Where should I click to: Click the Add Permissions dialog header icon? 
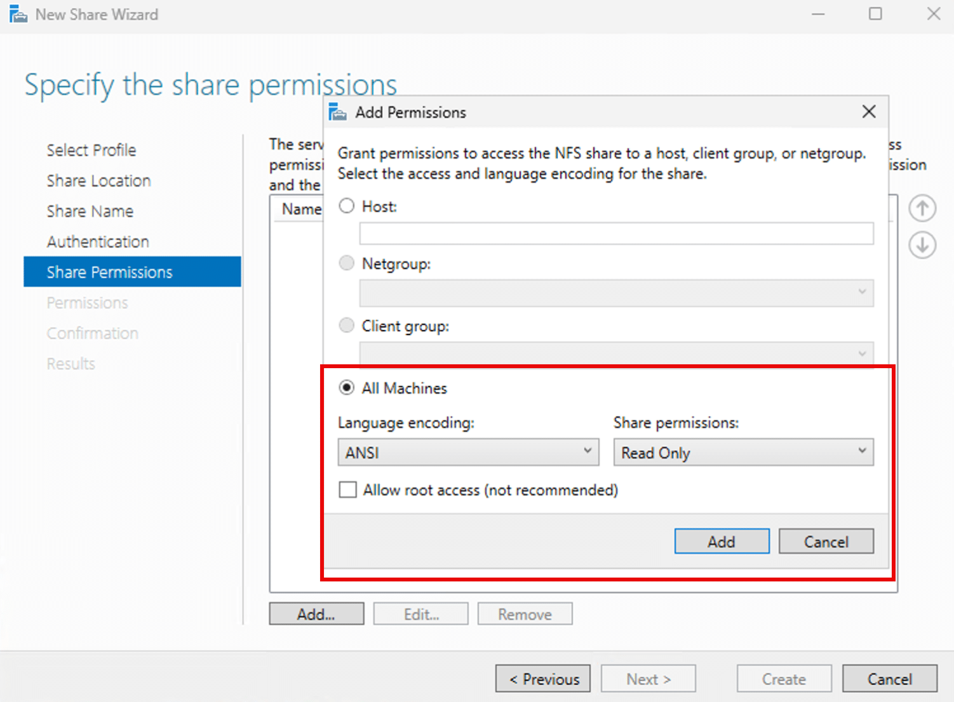337,111
